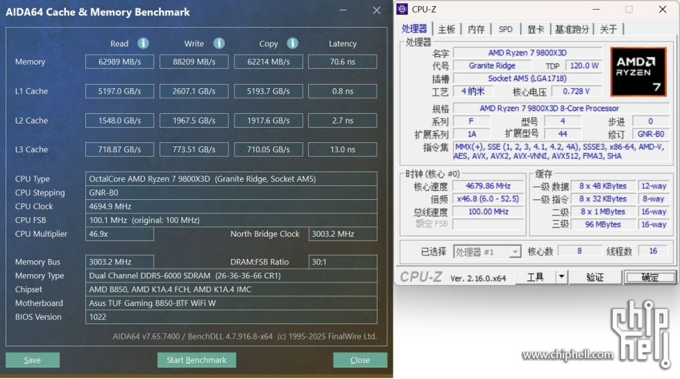The width and height of the screenshot is (680, 379).
Task: Click the Motherboard Asus TUF Gaming field
Action: coord(231,303)
